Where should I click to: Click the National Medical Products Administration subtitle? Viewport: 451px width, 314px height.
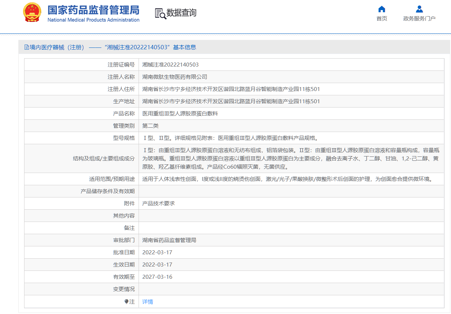pyautogui.click(x=93, y=20)
